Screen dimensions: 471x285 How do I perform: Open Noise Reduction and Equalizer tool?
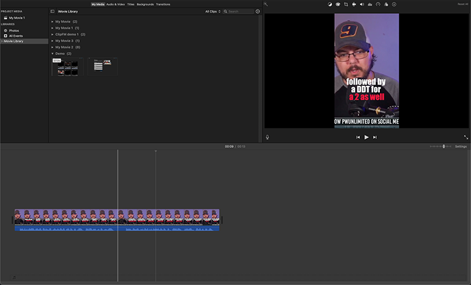tap(370, 4)
